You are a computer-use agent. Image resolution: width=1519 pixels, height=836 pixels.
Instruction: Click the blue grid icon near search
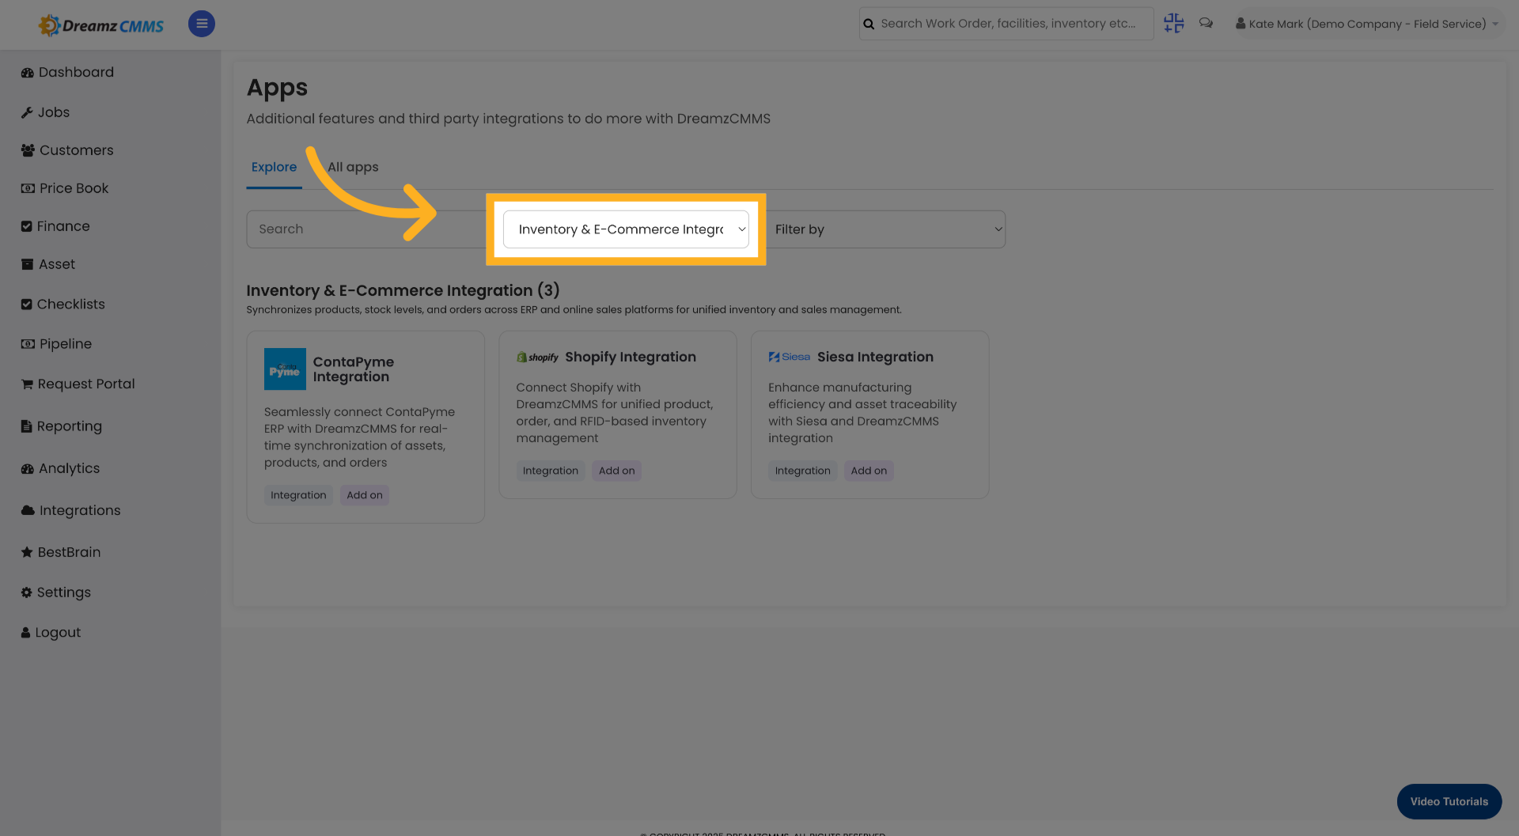click(x=1173, y=23)
